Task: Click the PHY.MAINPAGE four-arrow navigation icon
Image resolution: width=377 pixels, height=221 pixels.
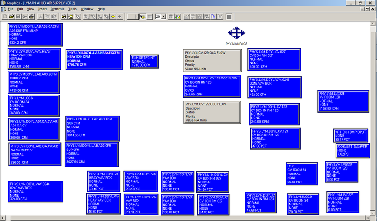Action: pos(236,33)
